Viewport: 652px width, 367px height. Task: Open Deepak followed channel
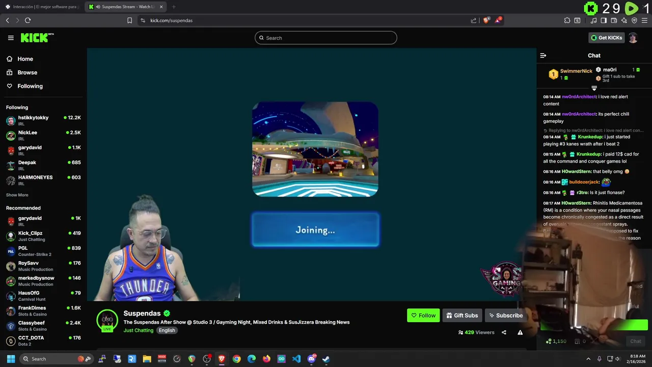43,165
